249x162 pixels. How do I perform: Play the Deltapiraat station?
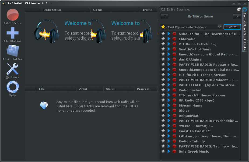click(169, 115)
